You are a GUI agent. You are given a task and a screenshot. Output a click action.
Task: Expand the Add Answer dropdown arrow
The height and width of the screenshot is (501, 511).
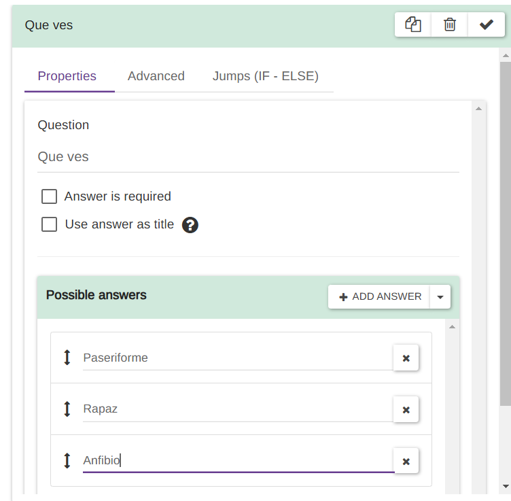tap(440, 297)
